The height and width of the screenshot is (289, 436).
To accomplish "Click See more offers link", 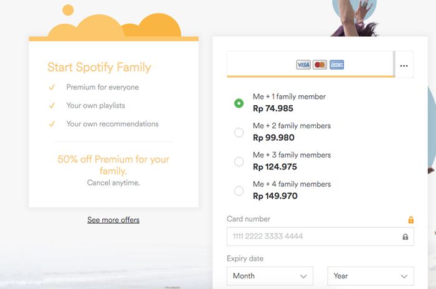I will pos(113,220).
